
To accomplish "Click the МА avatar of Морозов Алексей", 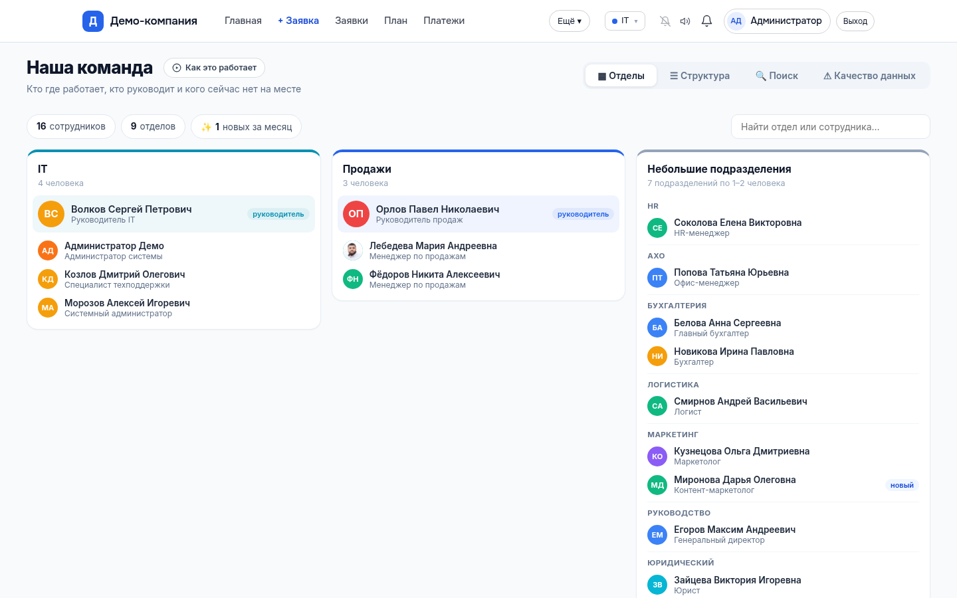I will point(48,308).
